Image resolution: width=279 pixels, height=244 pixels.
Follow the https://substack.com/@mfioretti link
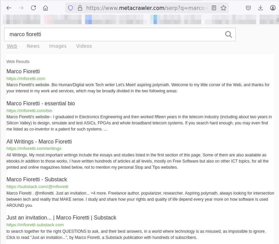pos(37,187)
